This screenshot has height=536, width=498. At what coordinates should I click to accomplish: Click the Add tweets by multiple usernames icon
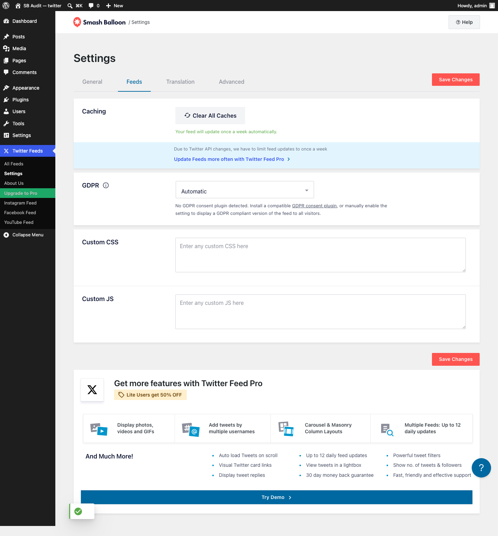(191, 430)
